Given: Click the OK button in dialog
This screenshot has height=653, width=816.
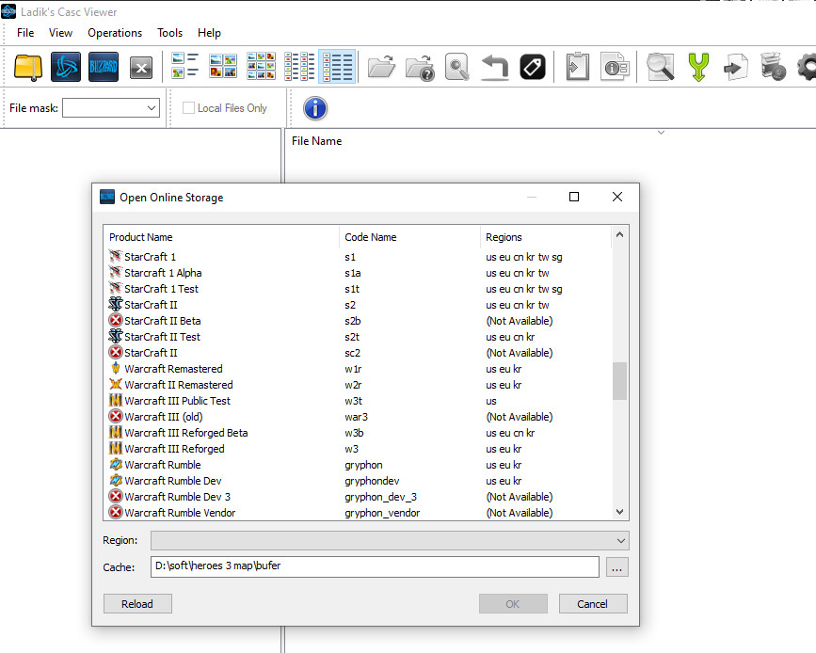Looking at the screenshot, I should coord(513,603).
